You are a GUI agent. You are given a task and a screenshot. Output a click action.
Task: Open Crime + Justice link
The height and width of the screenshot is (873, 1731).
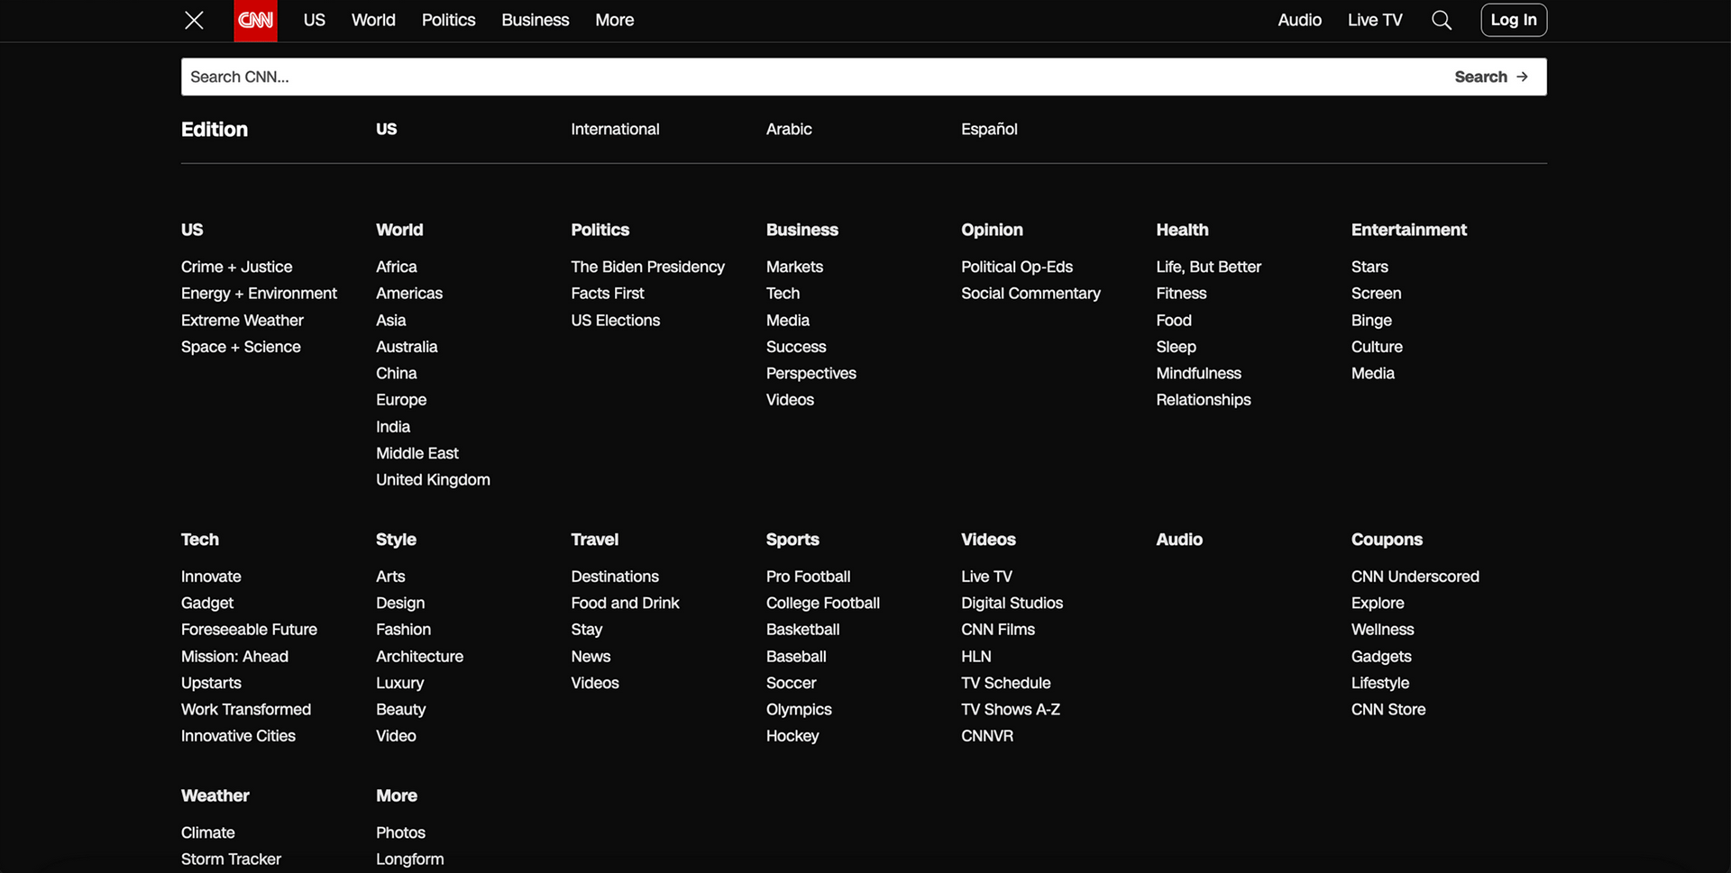(x=236, y=267)
